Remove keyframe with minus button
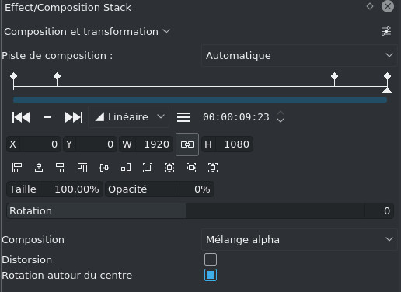The width and height of the screenshot is (401, 292). coord(47,117)
